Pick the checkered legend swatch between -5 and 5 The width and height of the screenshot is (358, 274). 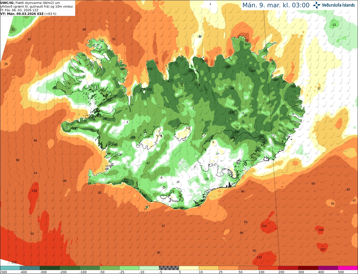(x=169, y=268)
